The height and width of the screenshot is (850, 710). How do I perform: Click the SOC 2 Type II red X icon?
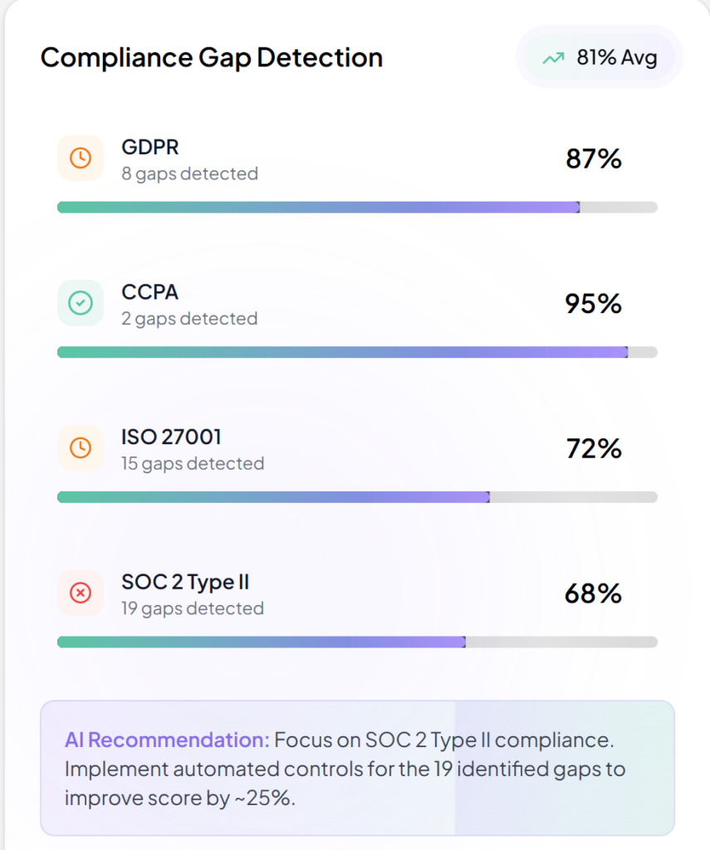81,593
